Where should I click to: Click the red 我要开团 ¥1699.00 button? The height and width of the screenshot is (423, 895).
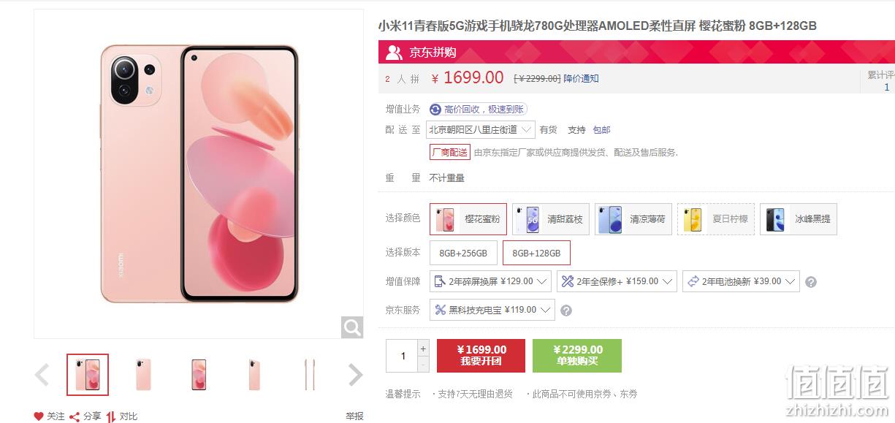point(481,355)
